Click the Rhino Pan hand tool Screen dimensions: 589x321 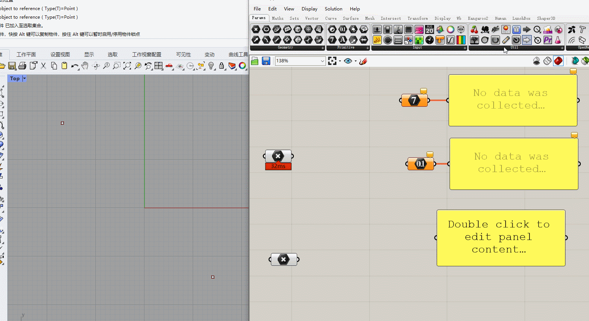pyautogui.click(x=85, y=66)
